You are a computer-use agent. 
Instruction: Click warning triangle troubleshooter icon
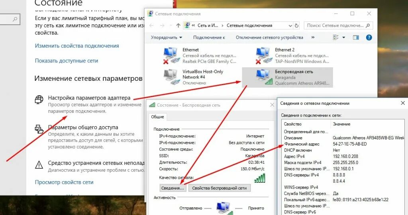[x=39, y=165]
